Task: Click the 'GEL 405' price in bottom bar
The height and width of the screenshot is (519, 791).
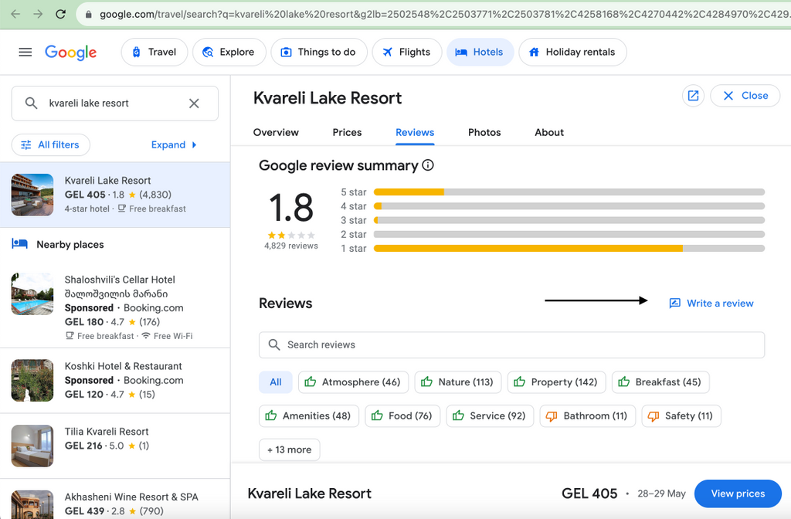Action: click(x=589, y=494)
